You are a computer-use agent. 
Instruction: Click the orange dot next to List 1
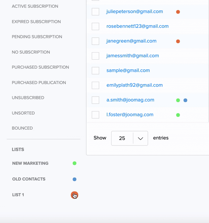(x=74, y=195)
